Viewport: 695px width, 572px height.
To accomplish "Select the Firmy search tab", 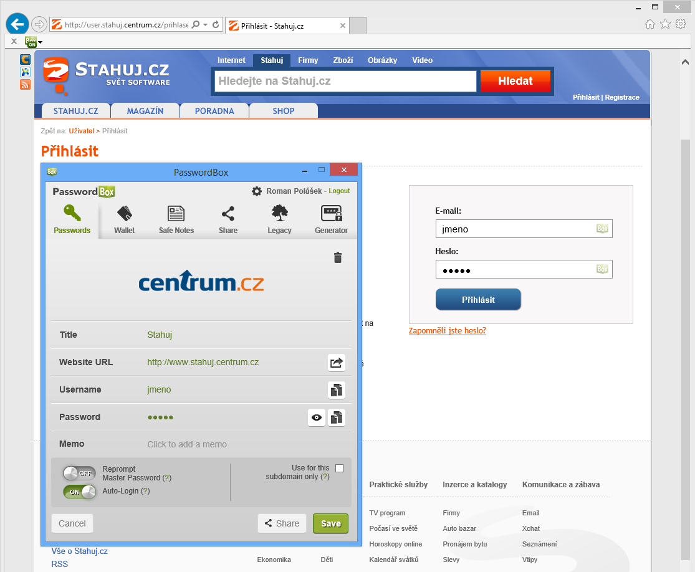I will pos(308,60).
